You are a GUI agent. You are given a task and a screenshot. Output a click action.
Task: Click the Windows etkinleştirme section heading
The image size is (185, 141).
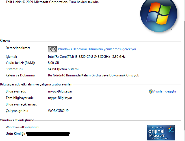(x=17, y=120)
